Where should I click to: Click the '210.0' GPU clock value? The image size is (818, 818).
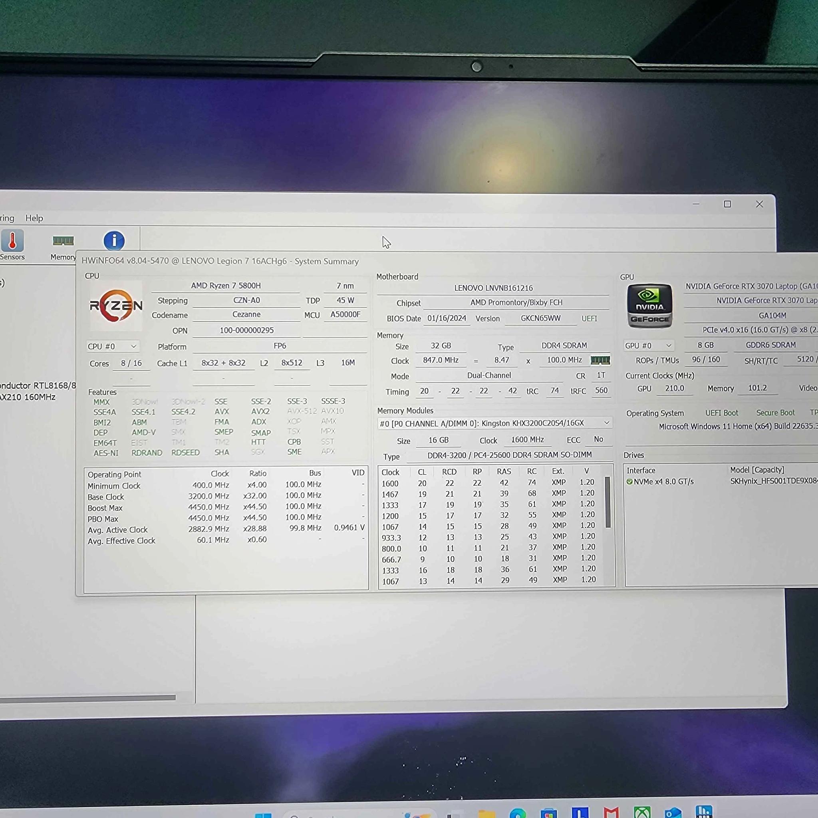click(675, 388)
